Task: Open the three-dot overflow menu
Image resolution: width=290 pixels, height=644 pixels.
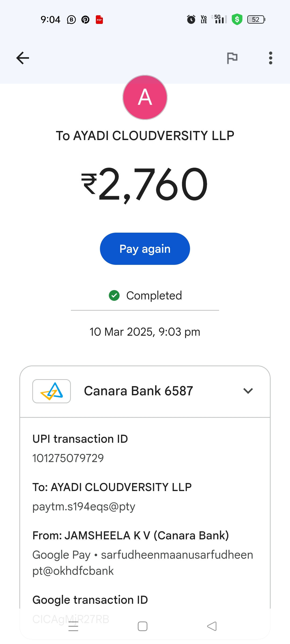Action: click(x=270, y=58)
